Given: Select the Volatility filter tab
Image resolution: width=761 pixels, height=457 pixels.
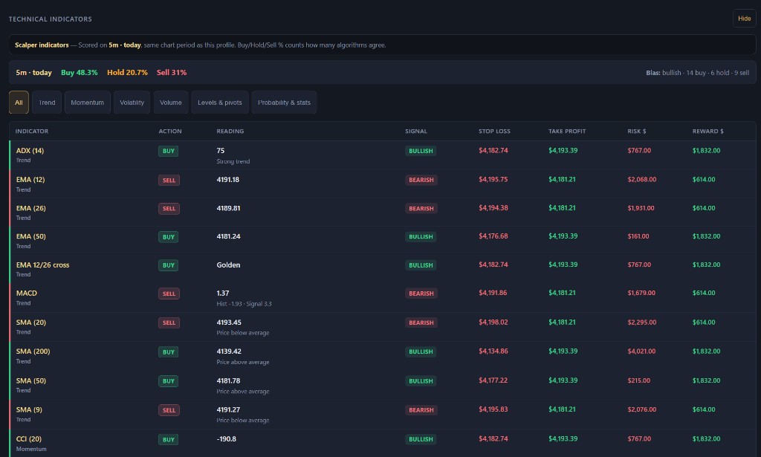Looking at the screenshot, I should pos(132,103).
